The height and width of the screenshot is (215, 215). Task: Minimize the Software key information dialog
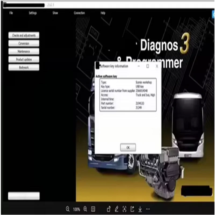[139, 66]
